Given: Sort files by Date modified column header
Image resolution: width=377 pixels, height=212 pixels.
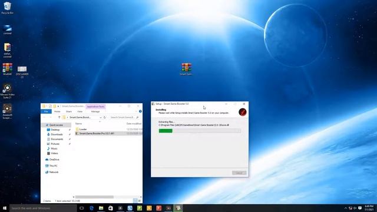Looking at the screenshot, I should point(134,124).
